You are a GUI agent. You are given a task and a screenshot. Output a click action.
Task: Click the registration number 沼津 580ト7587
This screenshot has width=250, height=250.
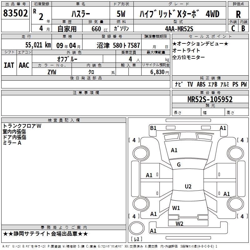point(118,46)
